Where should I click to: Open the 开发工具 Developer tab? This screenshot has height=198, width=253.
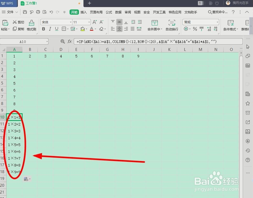pyautogui.click(x=159, y=12)
